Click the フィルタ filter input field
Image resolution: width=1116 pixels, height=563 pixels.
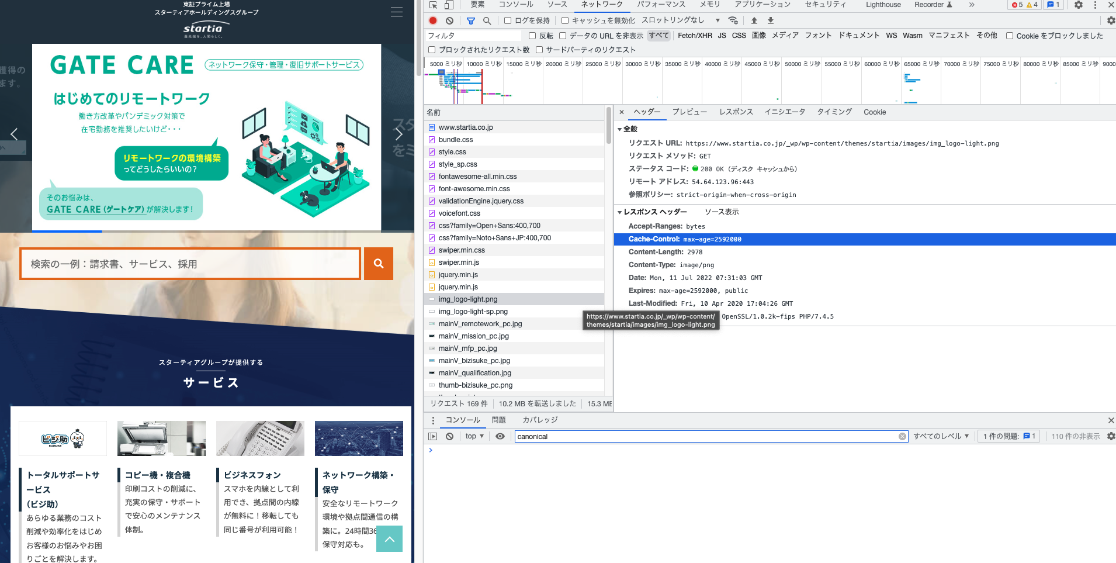click(x=474, y=36)
